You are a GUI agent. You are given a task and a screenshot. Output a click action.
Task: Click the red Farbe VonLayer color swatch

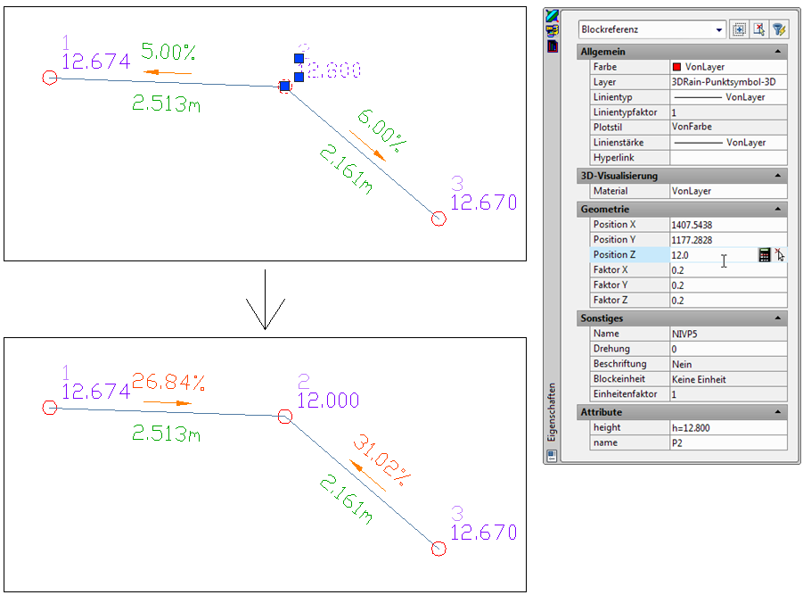[677, 68]
